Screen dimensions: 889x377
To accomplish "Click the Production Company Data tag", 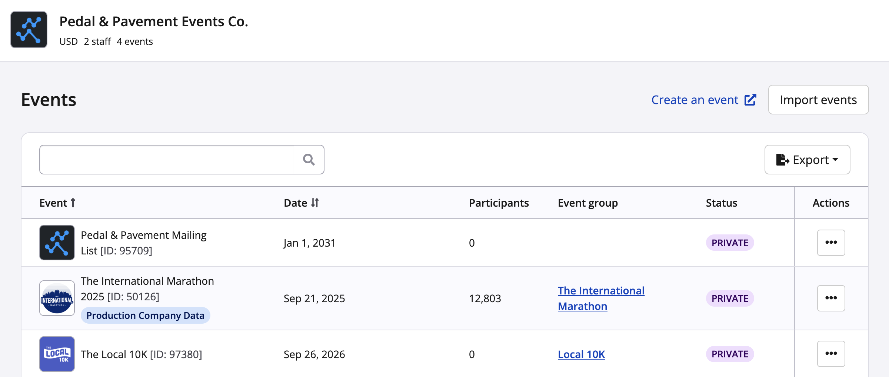I will pos(145,316).
